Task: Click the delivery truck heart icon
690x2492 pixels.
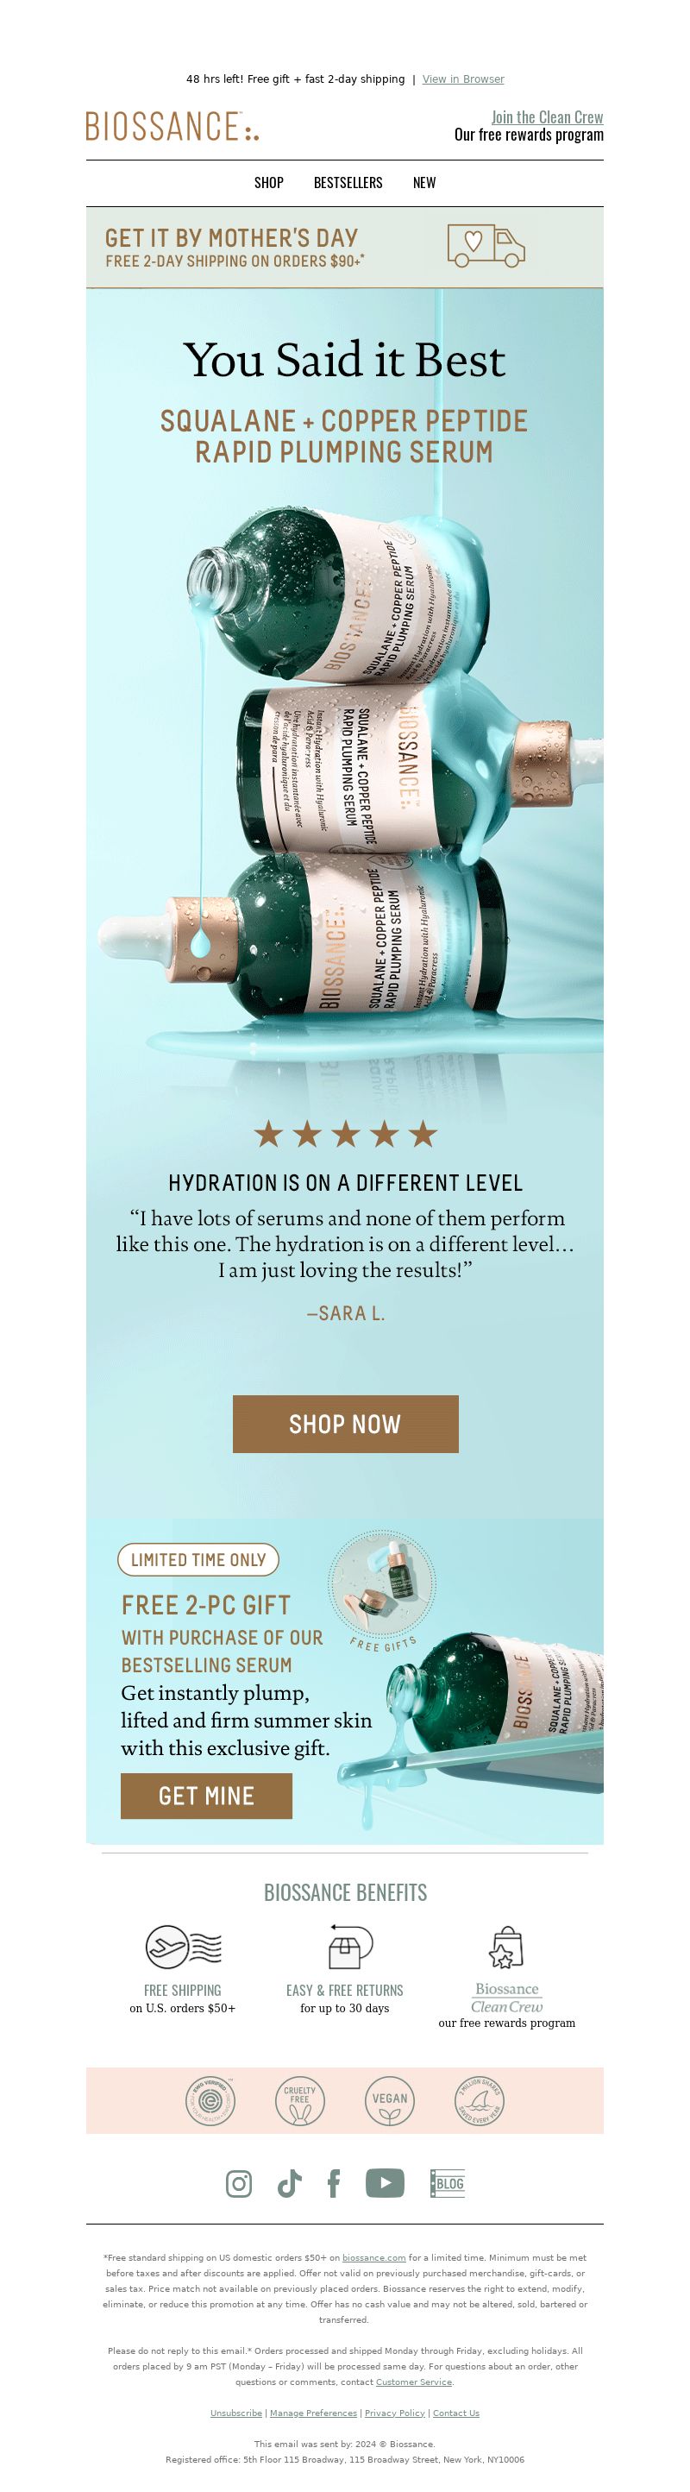Action: click(x=486, y=246)
